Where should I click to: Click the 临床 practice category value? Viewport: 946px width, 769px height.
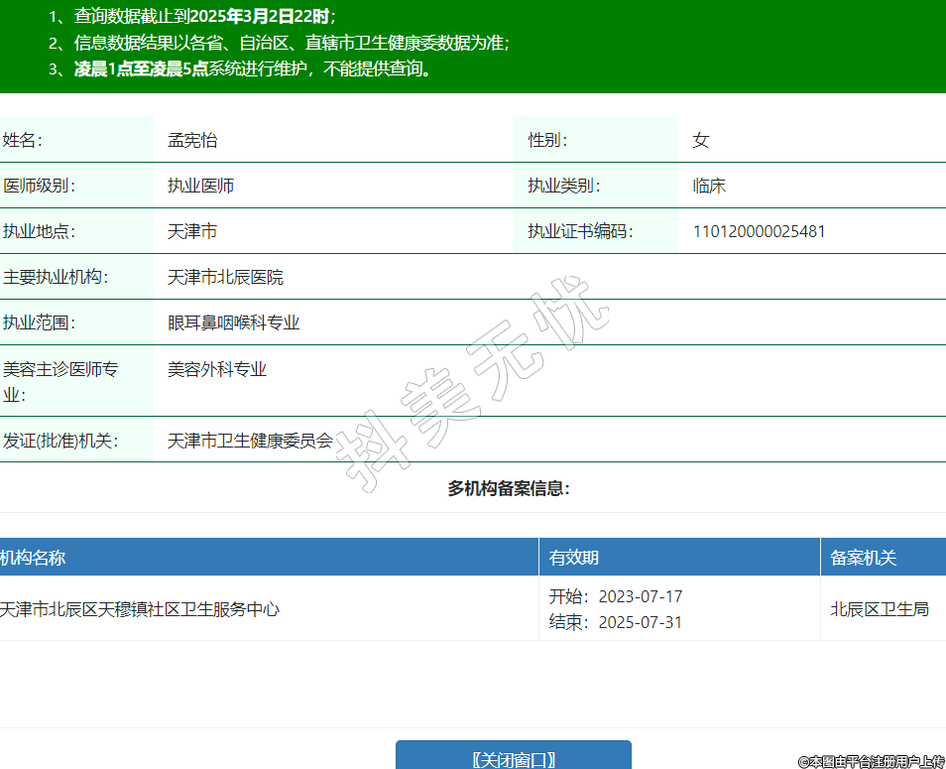pyautogui.click(x=709, y=186)
